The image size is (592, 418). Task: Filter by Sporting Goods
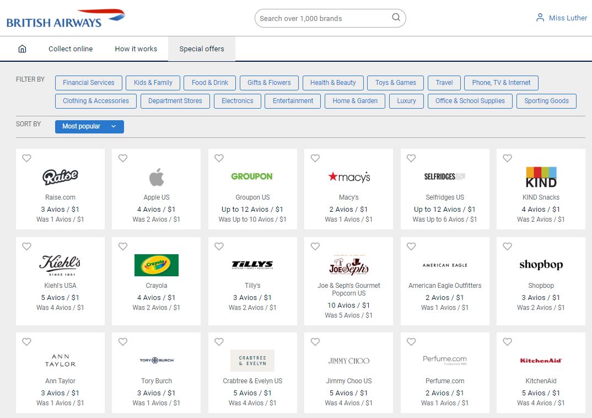(x=546, y=101)
